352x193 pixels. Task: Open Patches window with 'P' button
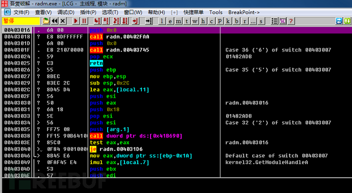219,21
